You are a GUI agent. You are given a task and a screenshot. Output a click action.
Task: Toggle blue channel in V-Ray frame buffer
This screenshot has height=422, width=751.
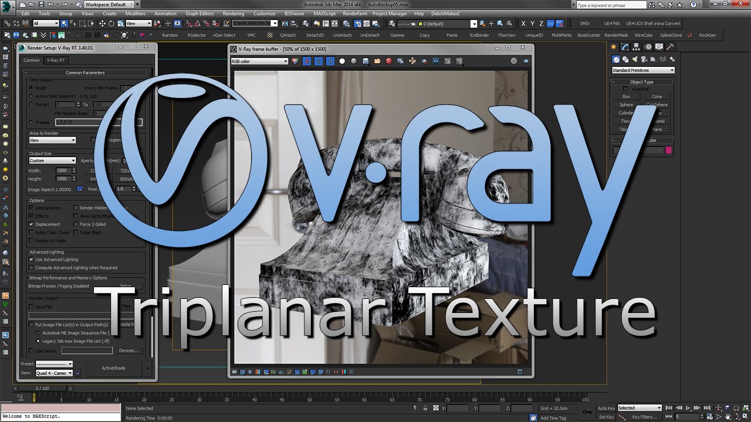click(330, 61)
